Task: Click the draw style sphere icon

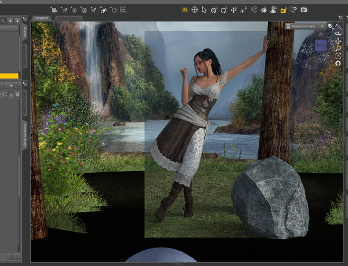Action: tap(330, 26)
